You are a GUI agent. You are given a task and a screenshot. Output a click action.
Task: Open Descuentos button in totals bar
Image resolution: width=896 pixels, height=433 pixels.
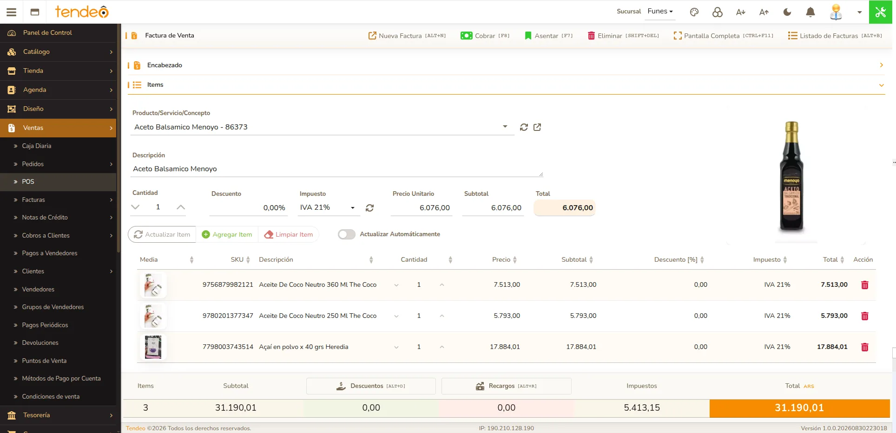click(x=371, y=386)
